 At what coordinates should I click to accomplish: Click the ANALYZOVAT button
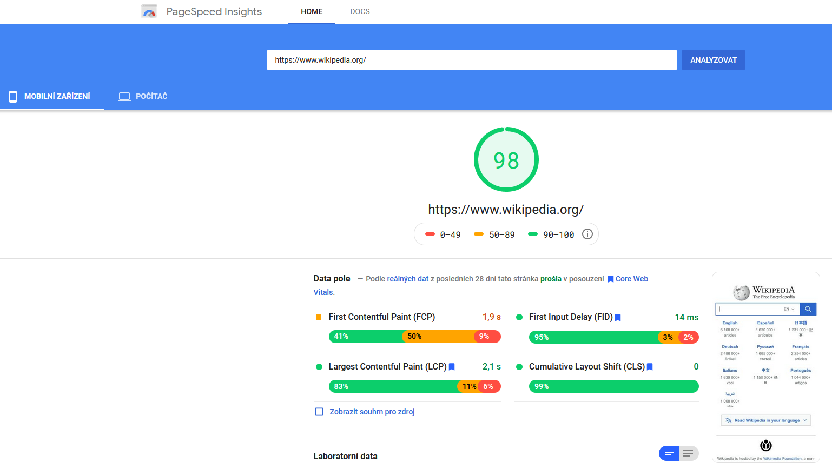coord(714,60)
